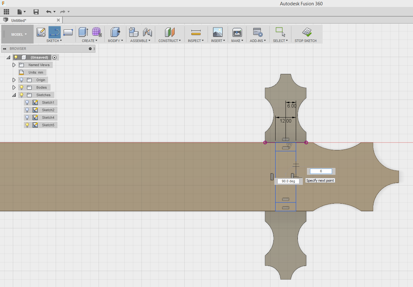Collapse the Browser panel arrows
Image resolution: width=413 pixels, height=287 pixels.
pyautogui.click(x=5, y=49)
